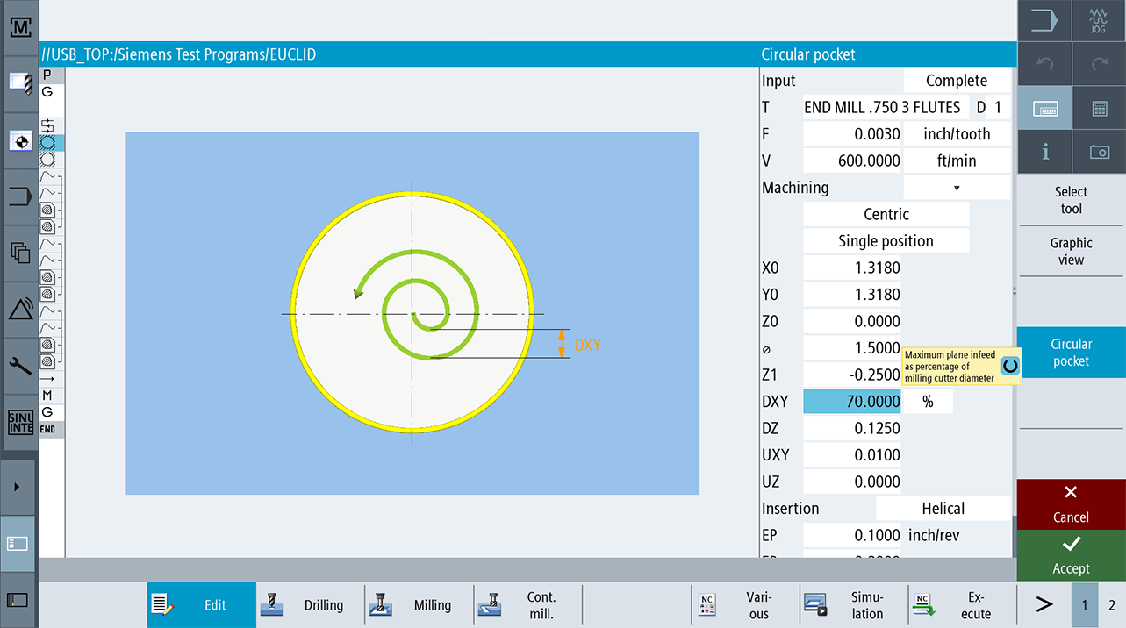Open the Various softkey menu

[x=746, y=605]
